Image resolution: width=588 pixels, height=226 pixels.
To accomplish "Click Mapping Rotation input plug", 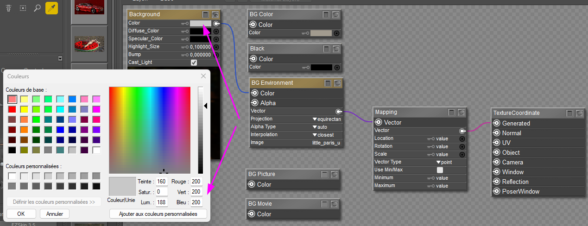I will (462, 146).
